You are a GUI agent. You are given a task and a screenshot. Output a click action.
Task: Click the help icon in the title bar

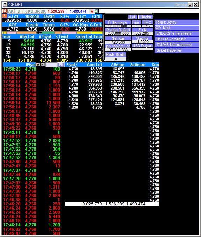(x=5, y=5)
